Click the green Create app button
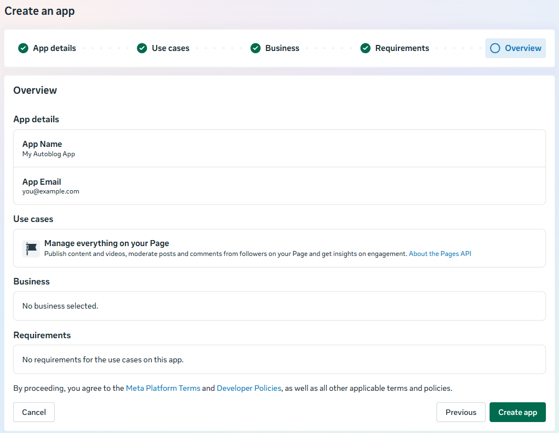 coord(517,412)
